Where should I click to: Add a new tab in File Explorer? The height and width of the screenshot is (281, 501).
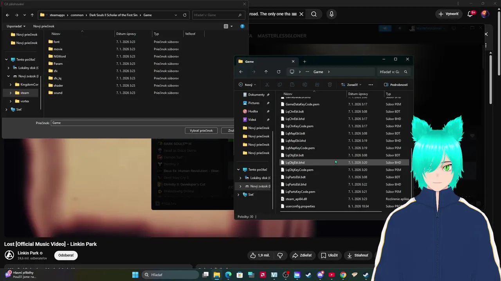click(x=305, y=61)
